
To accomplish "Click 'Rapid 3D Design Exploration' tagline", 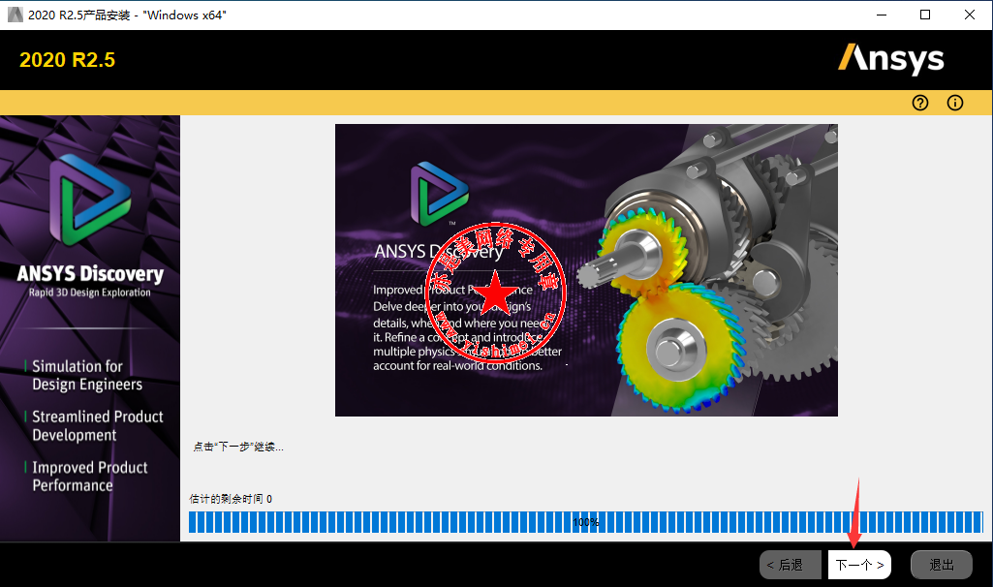I will pyautogui.click(x=90, y=293).
